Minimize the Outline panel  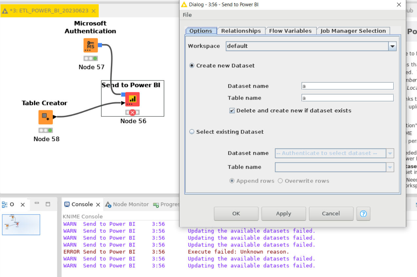(x=37, y=203)
